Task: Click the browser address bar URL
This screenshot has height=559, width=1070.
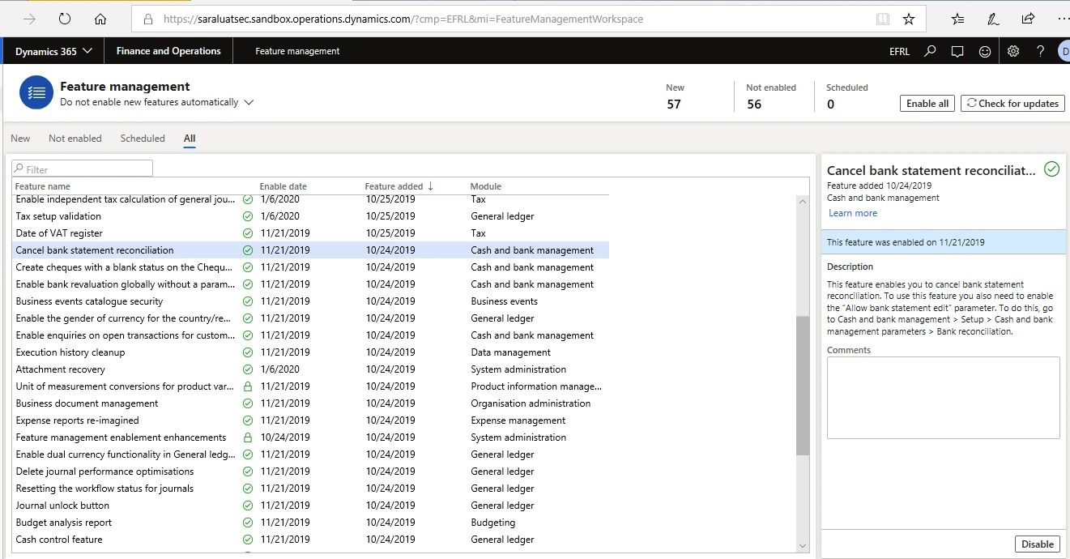Action: [403, 19]
